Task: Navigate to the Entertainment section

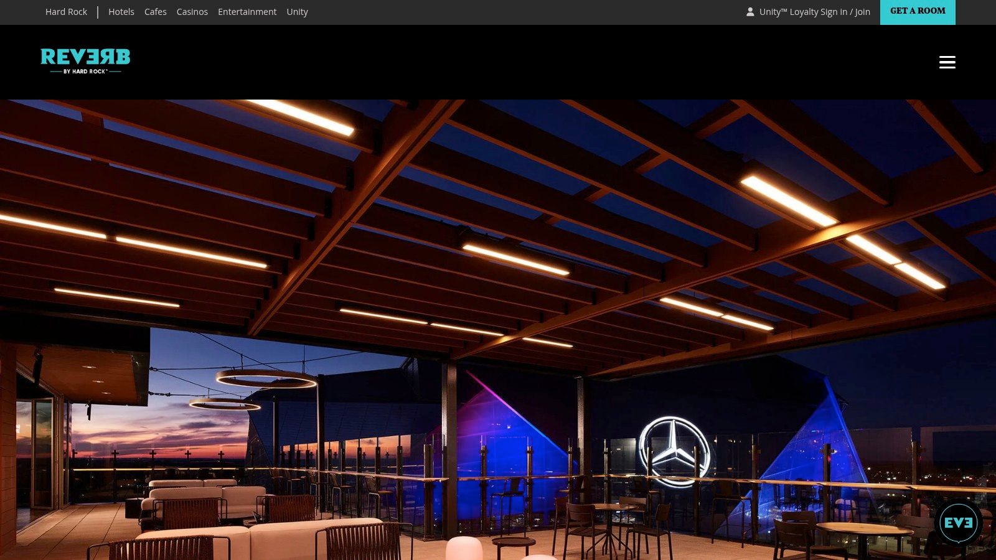Action: click(x=247, y=12)
